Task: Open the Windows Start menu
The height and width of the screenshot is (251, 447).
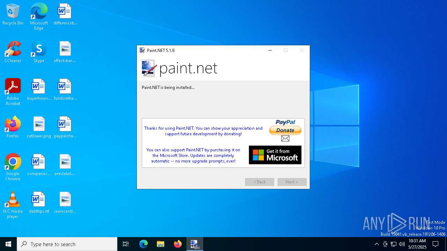Action: click(8, 244)
